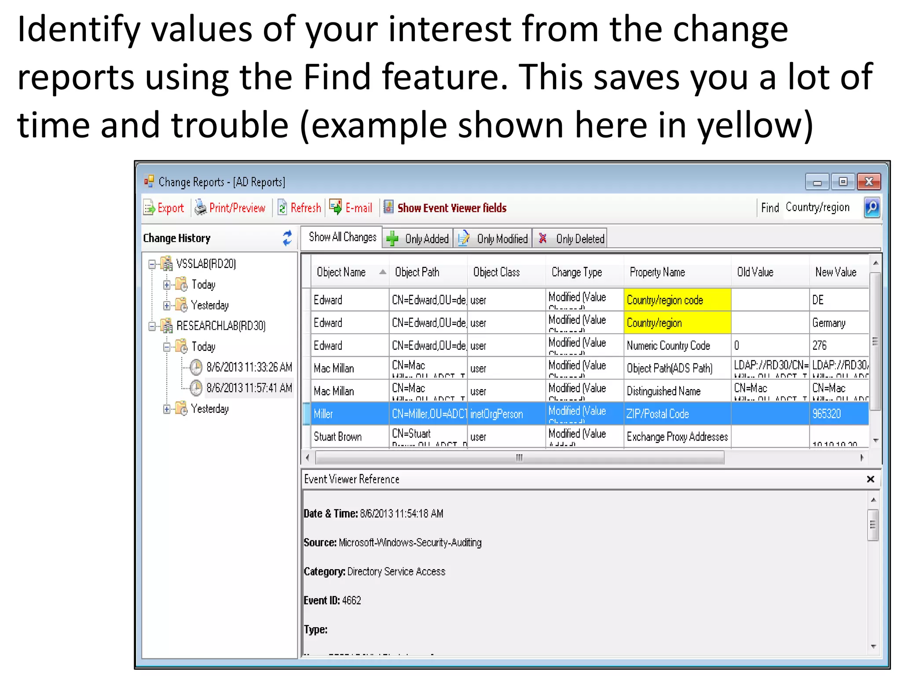Click grid scroll up arrow

[x=875, y=263]
